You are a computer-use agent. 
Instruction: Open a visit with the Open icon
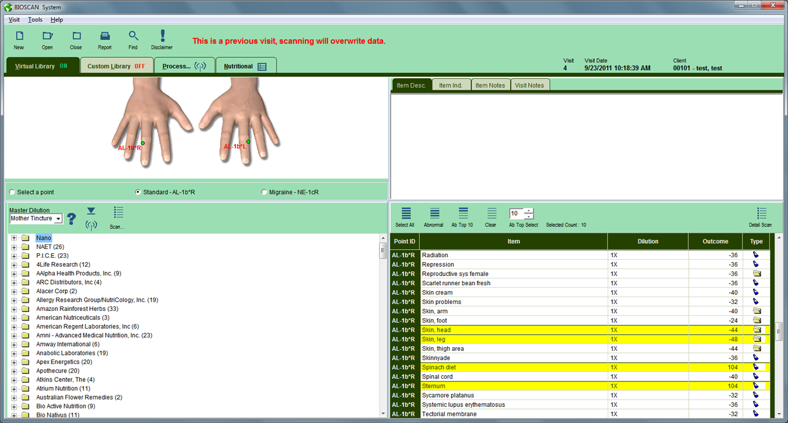coord(47,37)
